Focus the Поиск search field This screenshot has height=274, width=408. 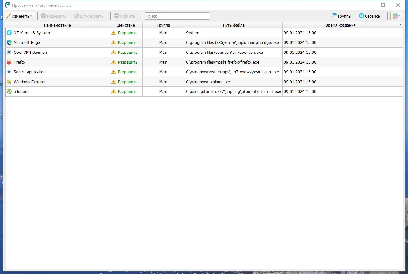coord(177,16)
